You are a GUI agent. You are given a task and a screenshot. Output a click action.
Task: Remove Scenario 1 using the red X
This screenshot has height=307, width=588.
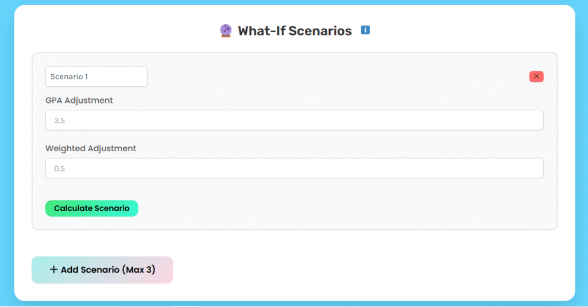click(536, 76)
